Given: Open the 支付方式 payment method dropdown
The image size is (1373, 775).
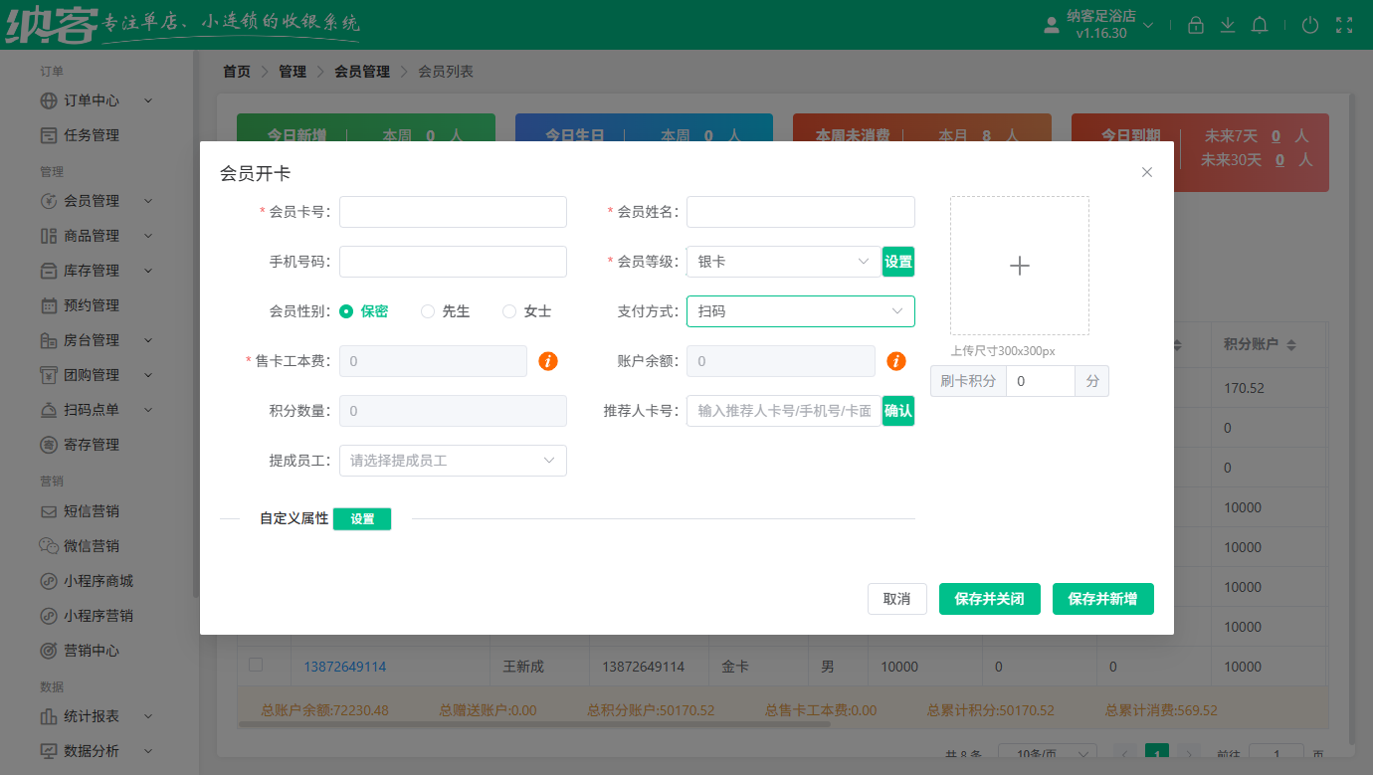Looking at the screenshot, I should [x=800, y=310].
